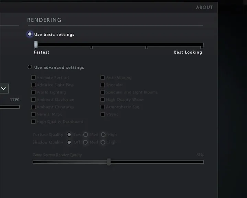Toggle the High Quality Dashboard checkbox
247x198 pixels.
point(33,122)
